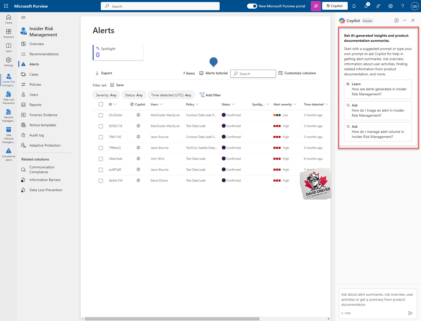This screenshot has width=421, height=321.
Task: Export the alerts list
Action: pyautogui.click(x=104, y=73)
